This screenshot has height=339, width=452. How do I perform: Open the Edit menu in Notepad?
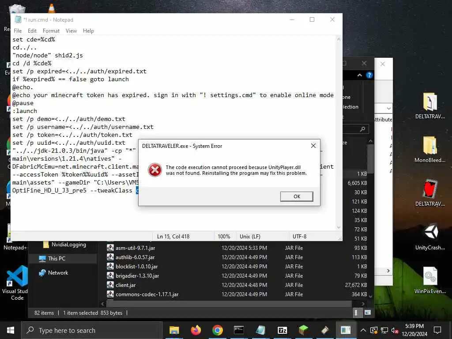[32, 31]
